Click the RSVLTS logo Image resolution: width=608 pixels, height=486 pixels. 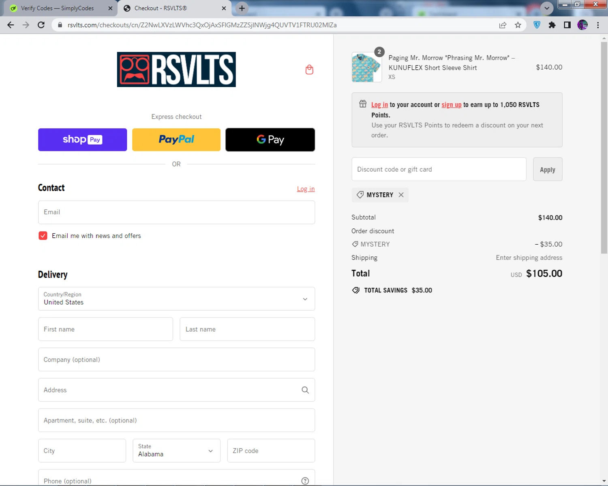coord(176,69)
